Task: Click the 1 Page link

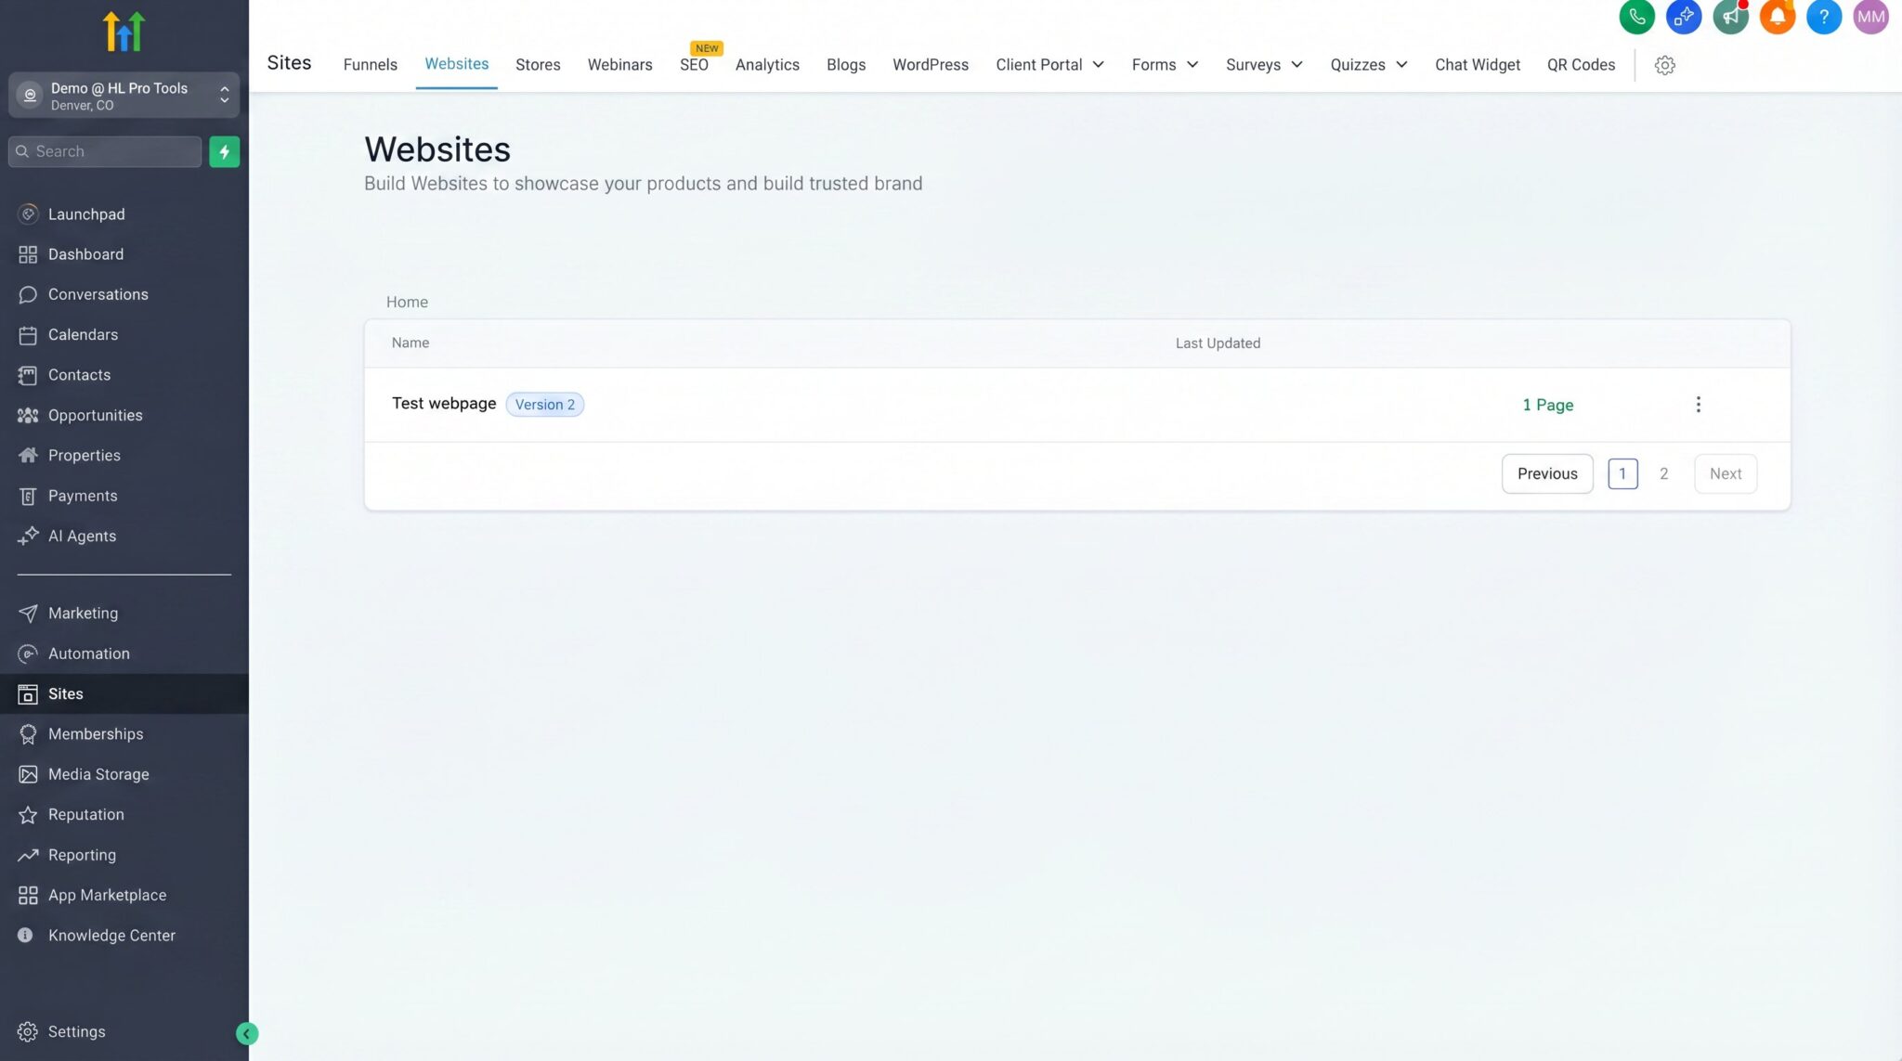Action: [1547, 406]
